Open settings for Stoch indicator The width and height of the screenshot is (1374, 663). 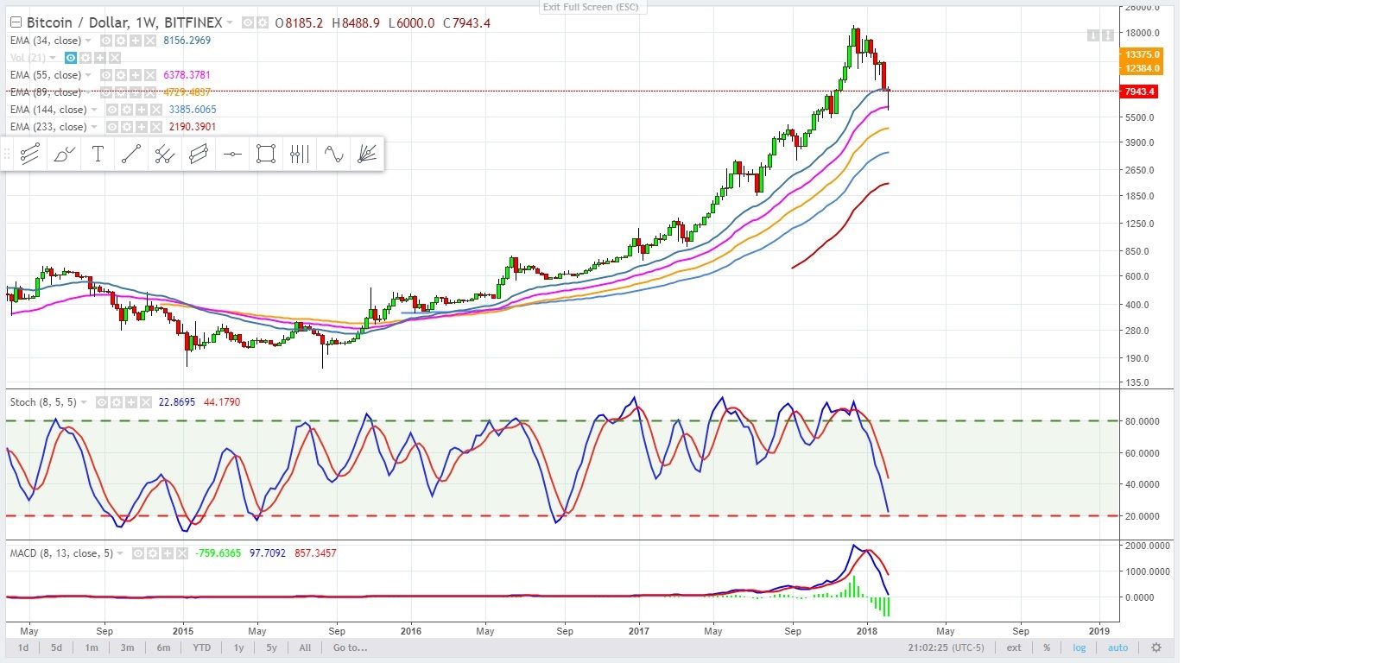pyautogui.click(x=117, y=402)
